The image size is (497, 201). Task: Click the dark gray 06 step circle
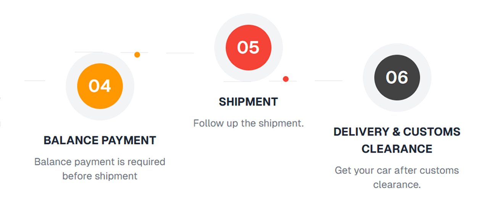coord(397,77)
